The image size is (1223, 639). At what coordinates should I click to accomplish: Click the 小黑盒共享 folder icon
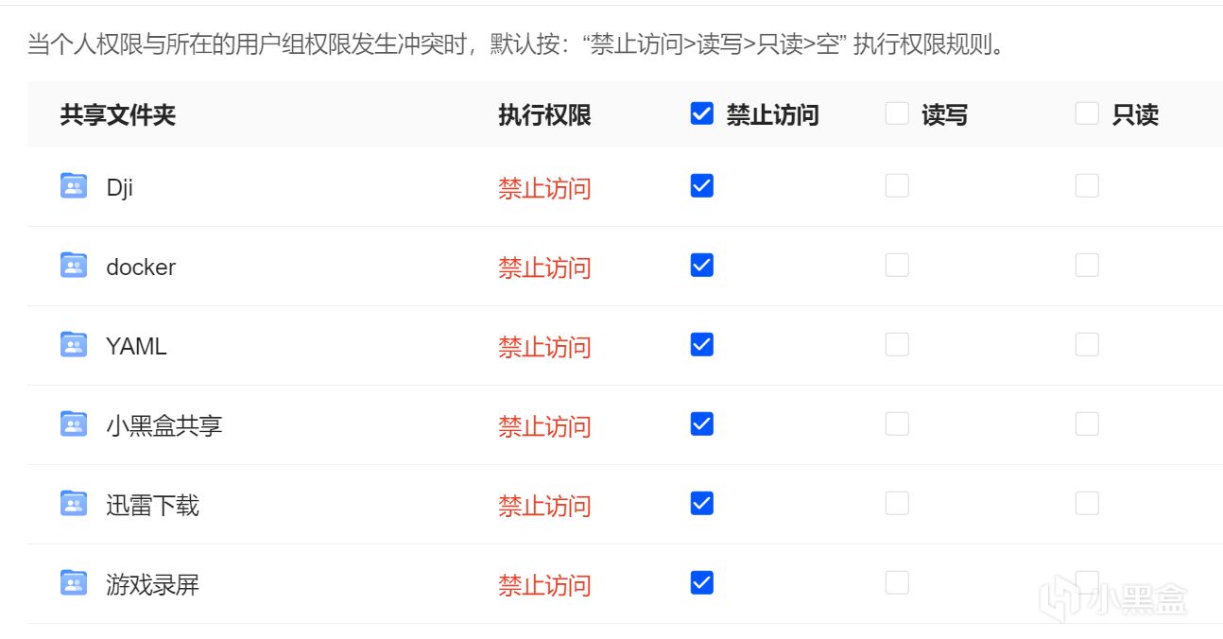(x=74, y=424)
